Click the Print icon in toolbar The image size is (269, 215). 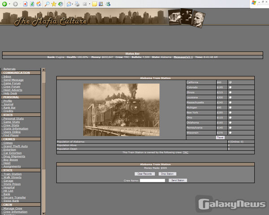point(77,4)
